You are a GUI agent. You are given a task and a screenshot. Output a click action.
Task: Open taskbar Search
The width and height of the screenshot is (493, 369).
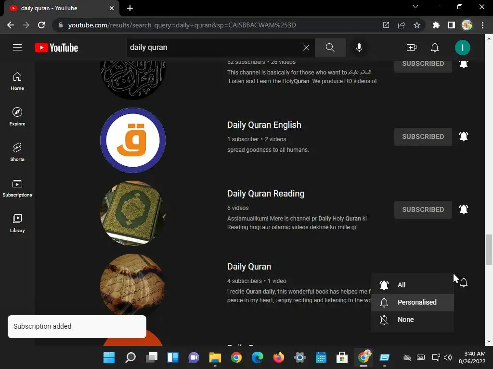click(130, 357)
